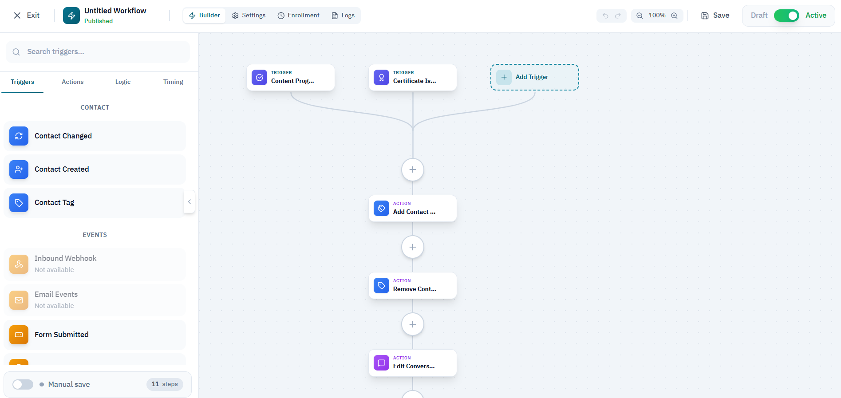The width and height of the screenshot is (841, 398).
Task: Click the Email Events envelope icon
Action: [x=19, y=300]
